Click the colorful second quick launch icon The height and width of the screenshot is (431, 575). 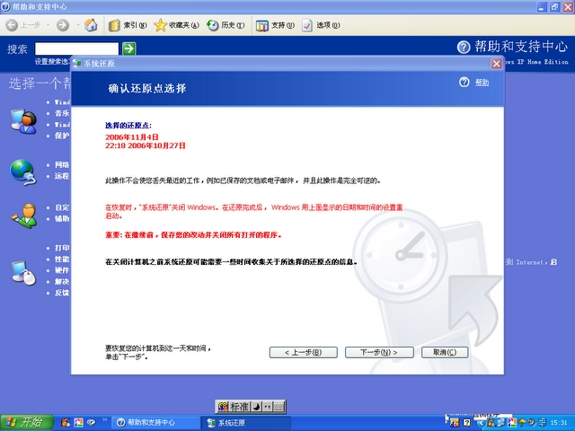78,423
